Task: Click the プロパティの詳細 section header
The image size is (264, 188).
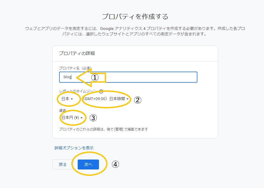Action: click(x=77, y=53)
